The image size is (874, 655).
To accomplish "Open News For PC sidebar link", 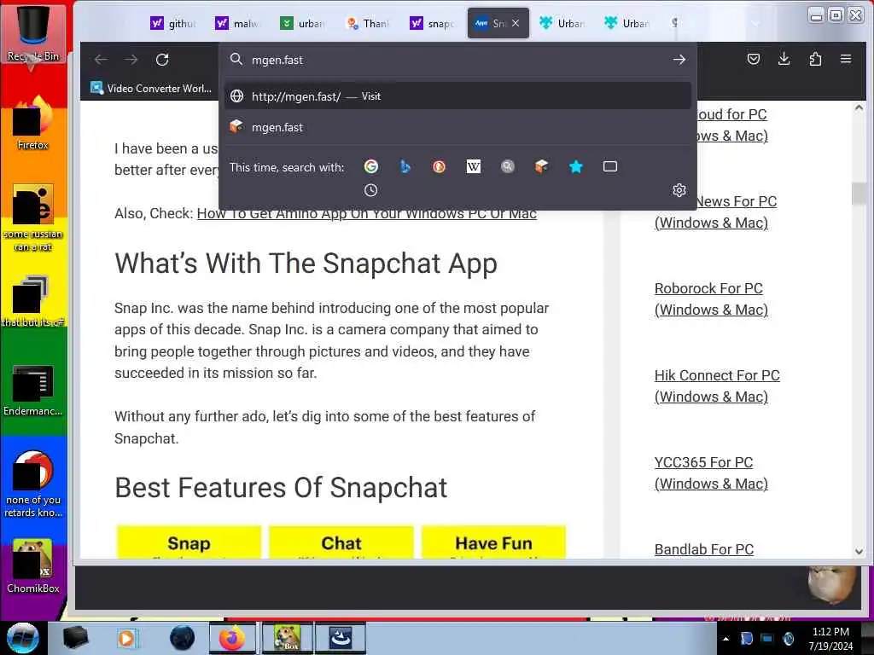I will coord(716,212).
